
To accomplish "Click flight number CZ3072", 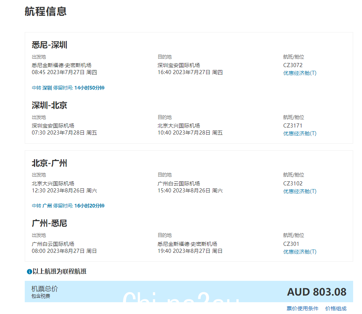I will [293, 65].
